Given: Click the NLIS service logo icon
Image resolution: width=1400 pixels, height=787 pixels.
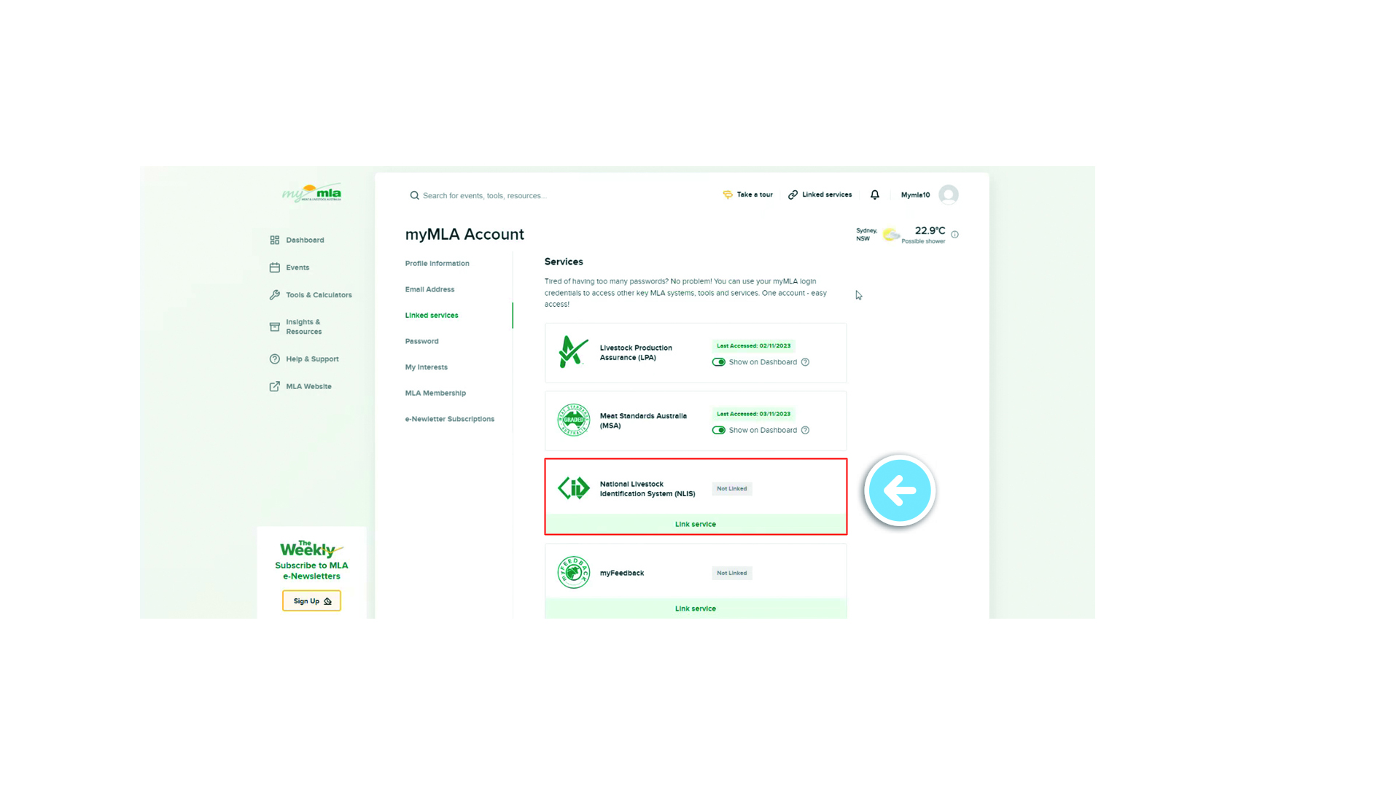Looking at the screenshot, I should pyautogui.click(x=574, y=488).
